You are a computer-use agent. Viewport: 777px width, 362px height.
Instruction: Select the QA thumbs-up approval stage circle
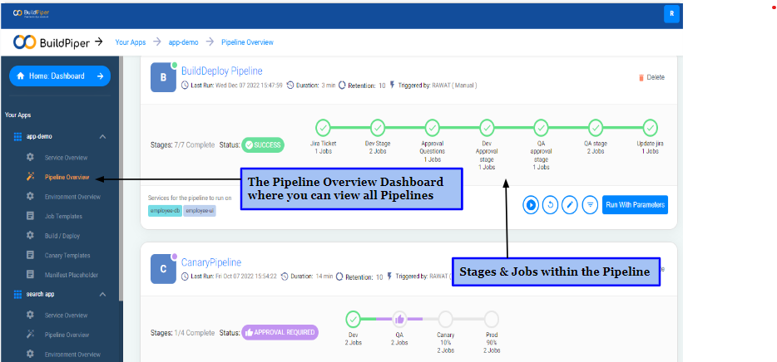pyautogui.click(x=399, y=319)
